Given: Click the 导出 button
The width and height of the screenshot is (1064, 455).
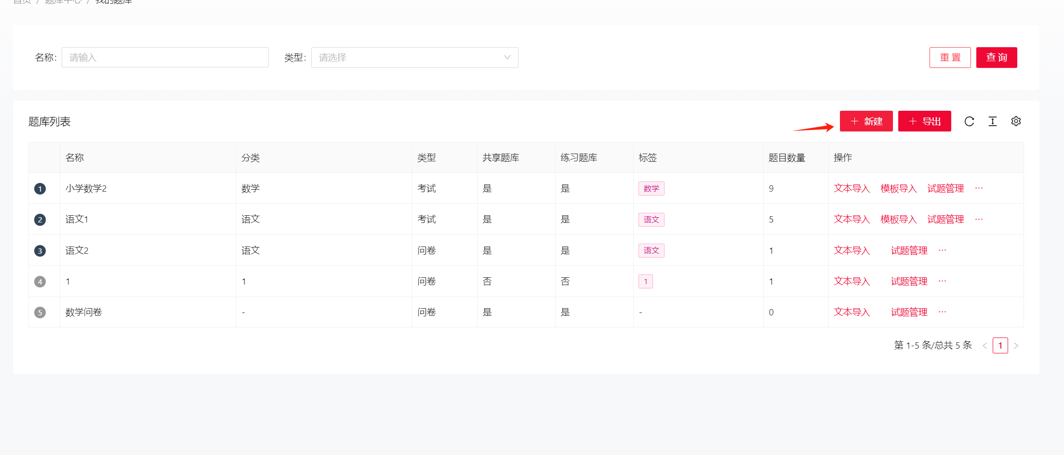Looking at the screenshot, I should pos(925,121).
